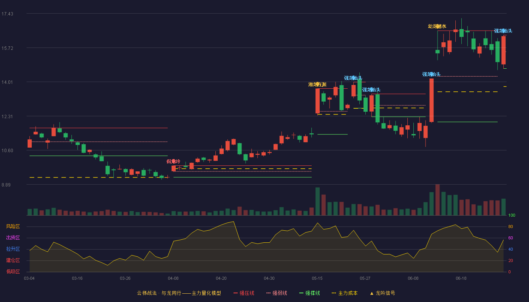Click the 15.72 price axis label
529x302 pixels.
pos(7,48)
